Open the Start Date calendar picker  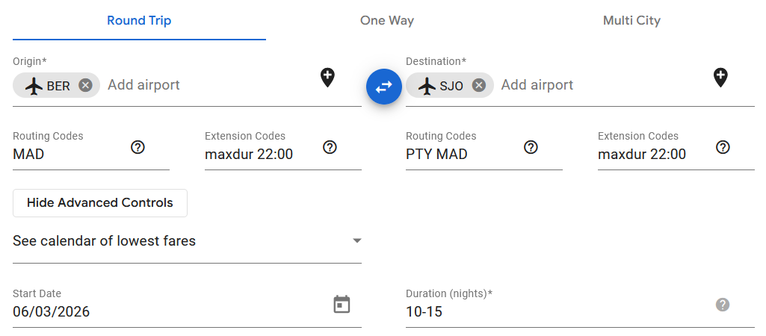(342, 304)
